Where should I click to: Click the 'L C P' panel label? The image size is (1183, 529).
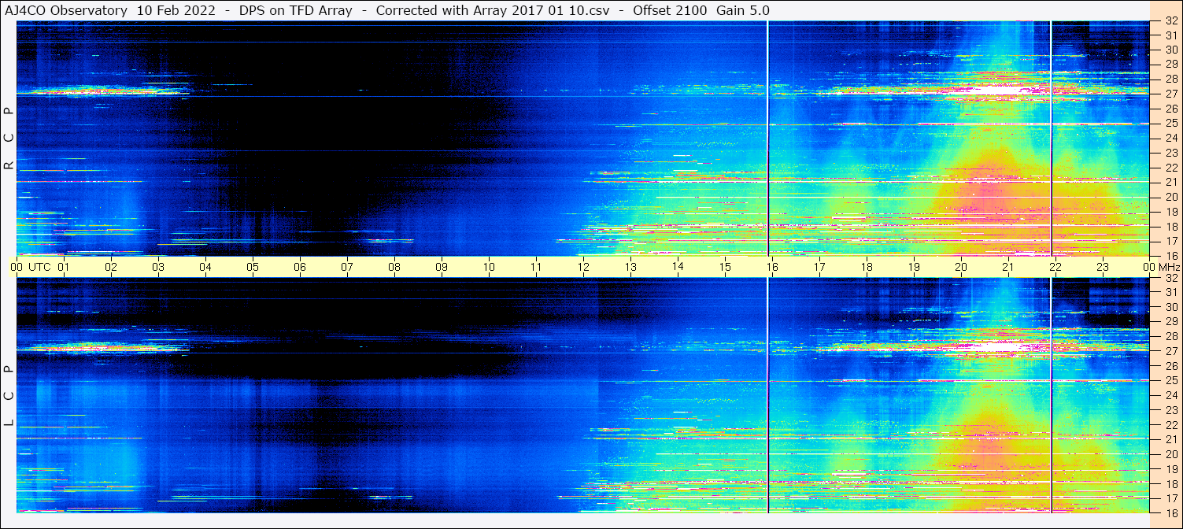coord(9,395)
